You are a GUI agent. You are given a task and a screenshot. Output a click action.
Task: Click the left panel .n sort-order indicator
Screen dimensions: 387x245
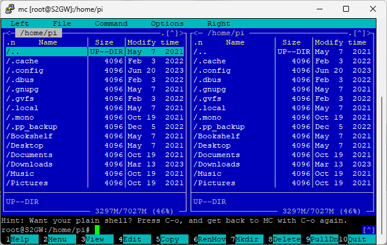click(x=12, y=42)
